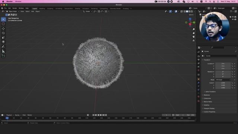This screenshot has height=134, width=238.
Task: Open Tool properties tab in Properties editor
Action: point(199,52)
